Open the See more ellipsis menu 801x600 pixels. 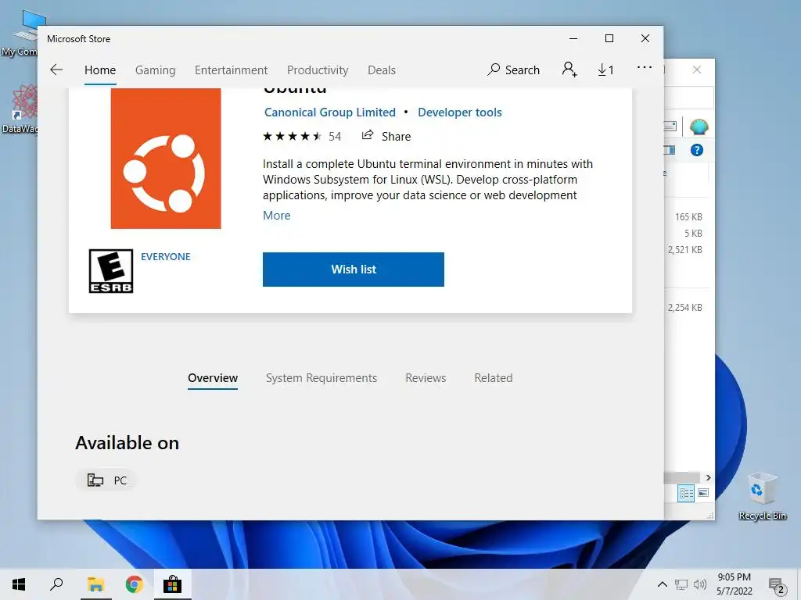pyautogui.click(x=645, y=67)
